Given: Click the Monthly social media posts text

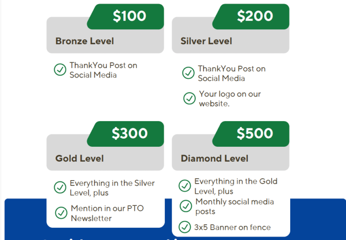Looking at the screenshot, I should pos(234,206).
